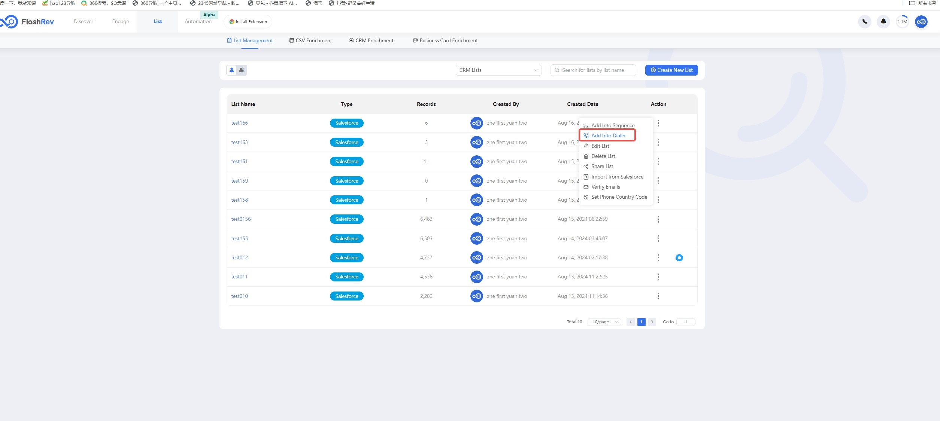Image resolution: width=940 pixels, height=421 pixels.
Task: Go to previous page arrow
Action: [x=631, y=322]
